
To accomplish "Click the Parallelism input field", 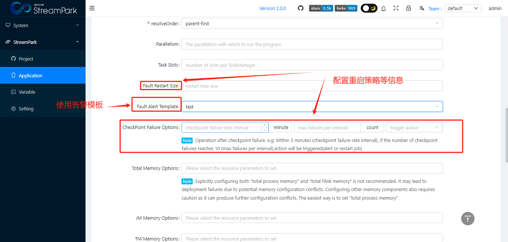I will click(312, 44).
